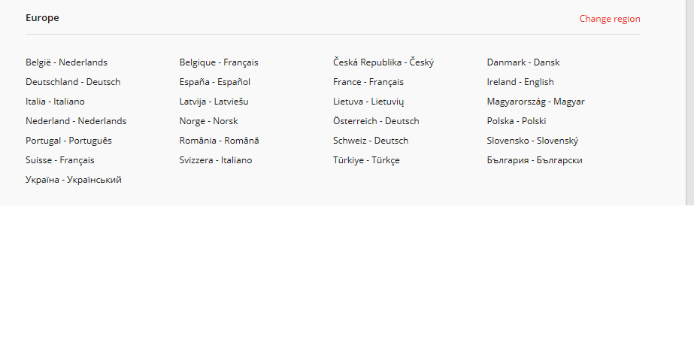Open Österreich - Deutsch site
The image size is (694, 346).
(376, 121)
